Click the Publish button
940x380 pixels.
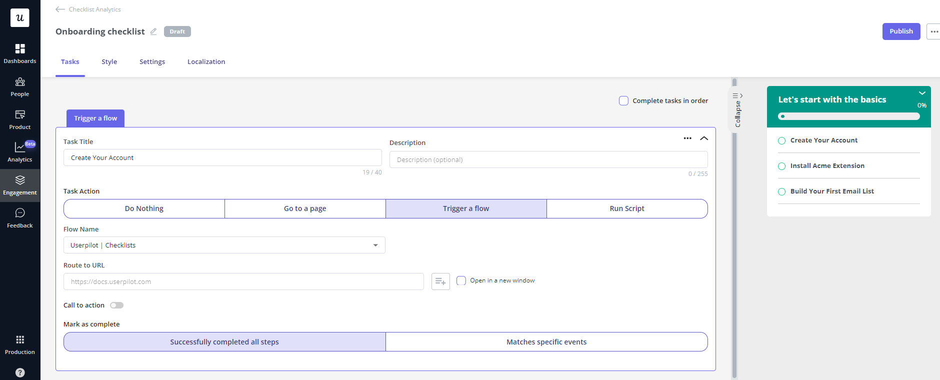[x=901, y=31]
